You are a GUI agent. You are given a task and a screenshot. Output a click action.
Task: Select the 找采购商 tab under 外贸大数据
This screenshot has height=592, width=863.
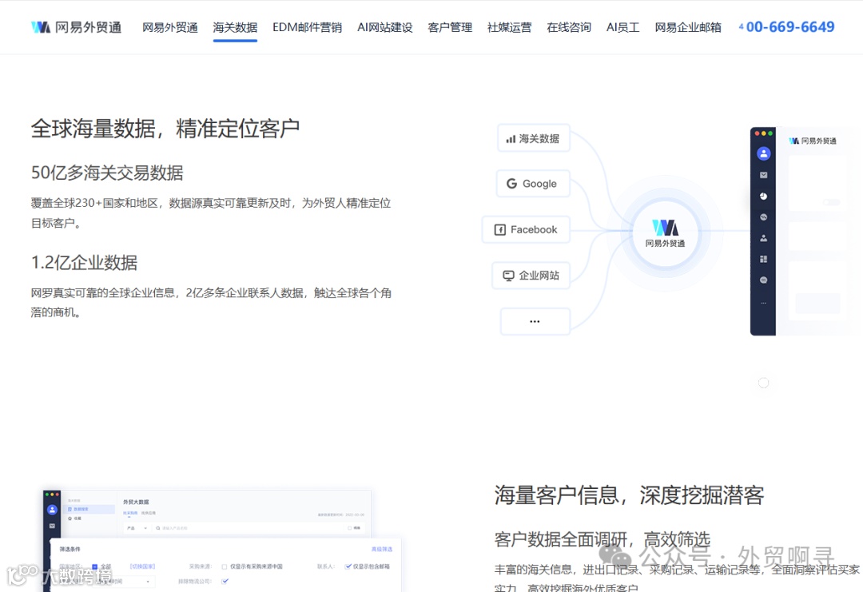[130, 513]
